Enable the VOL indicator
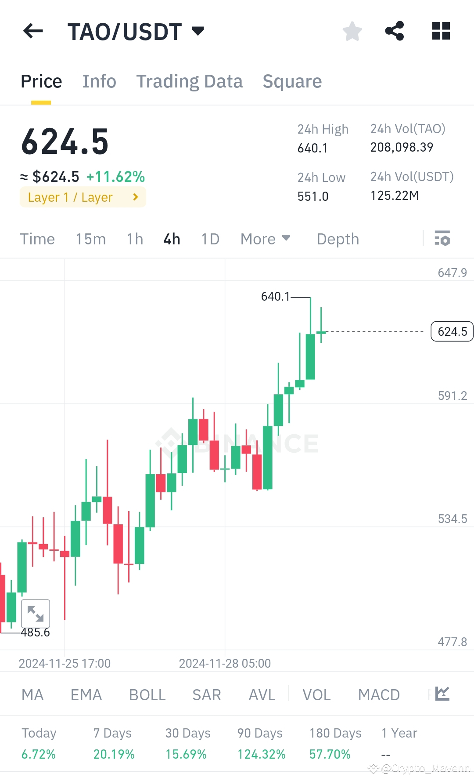 point(316,694)
